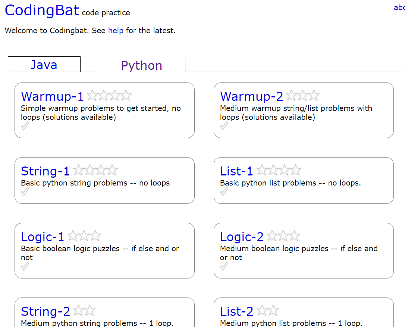
Task: Click the checkmark icon under Warmup-1
Action: point(25,126)
